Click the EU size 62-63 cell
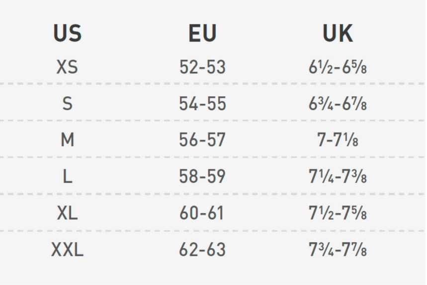This screenshot has height=285, width=427. coord(202,249)
